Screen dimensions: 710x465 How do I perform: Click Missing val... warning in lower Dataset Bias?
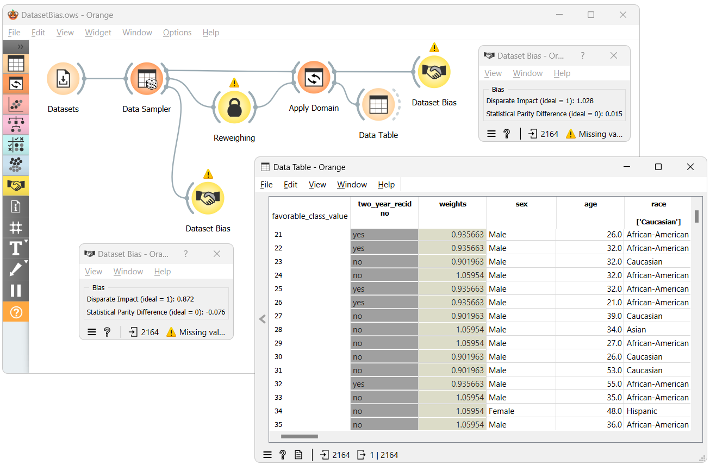click(196, 332)
